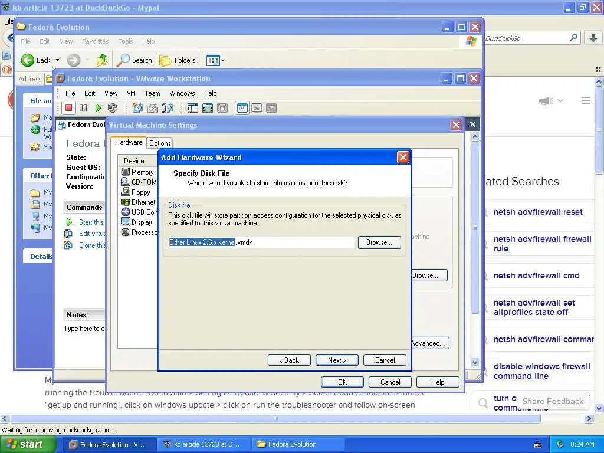Screen dimensions: 604x453
Task: Open the Snapshot Manager toolbar icon
Action: (x=167, y=109)
